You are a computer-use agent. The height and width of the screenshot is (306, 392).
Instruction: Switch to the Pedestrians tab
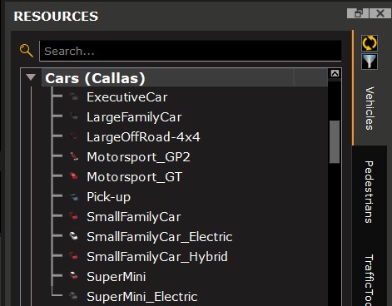click(x=369, y=192)
